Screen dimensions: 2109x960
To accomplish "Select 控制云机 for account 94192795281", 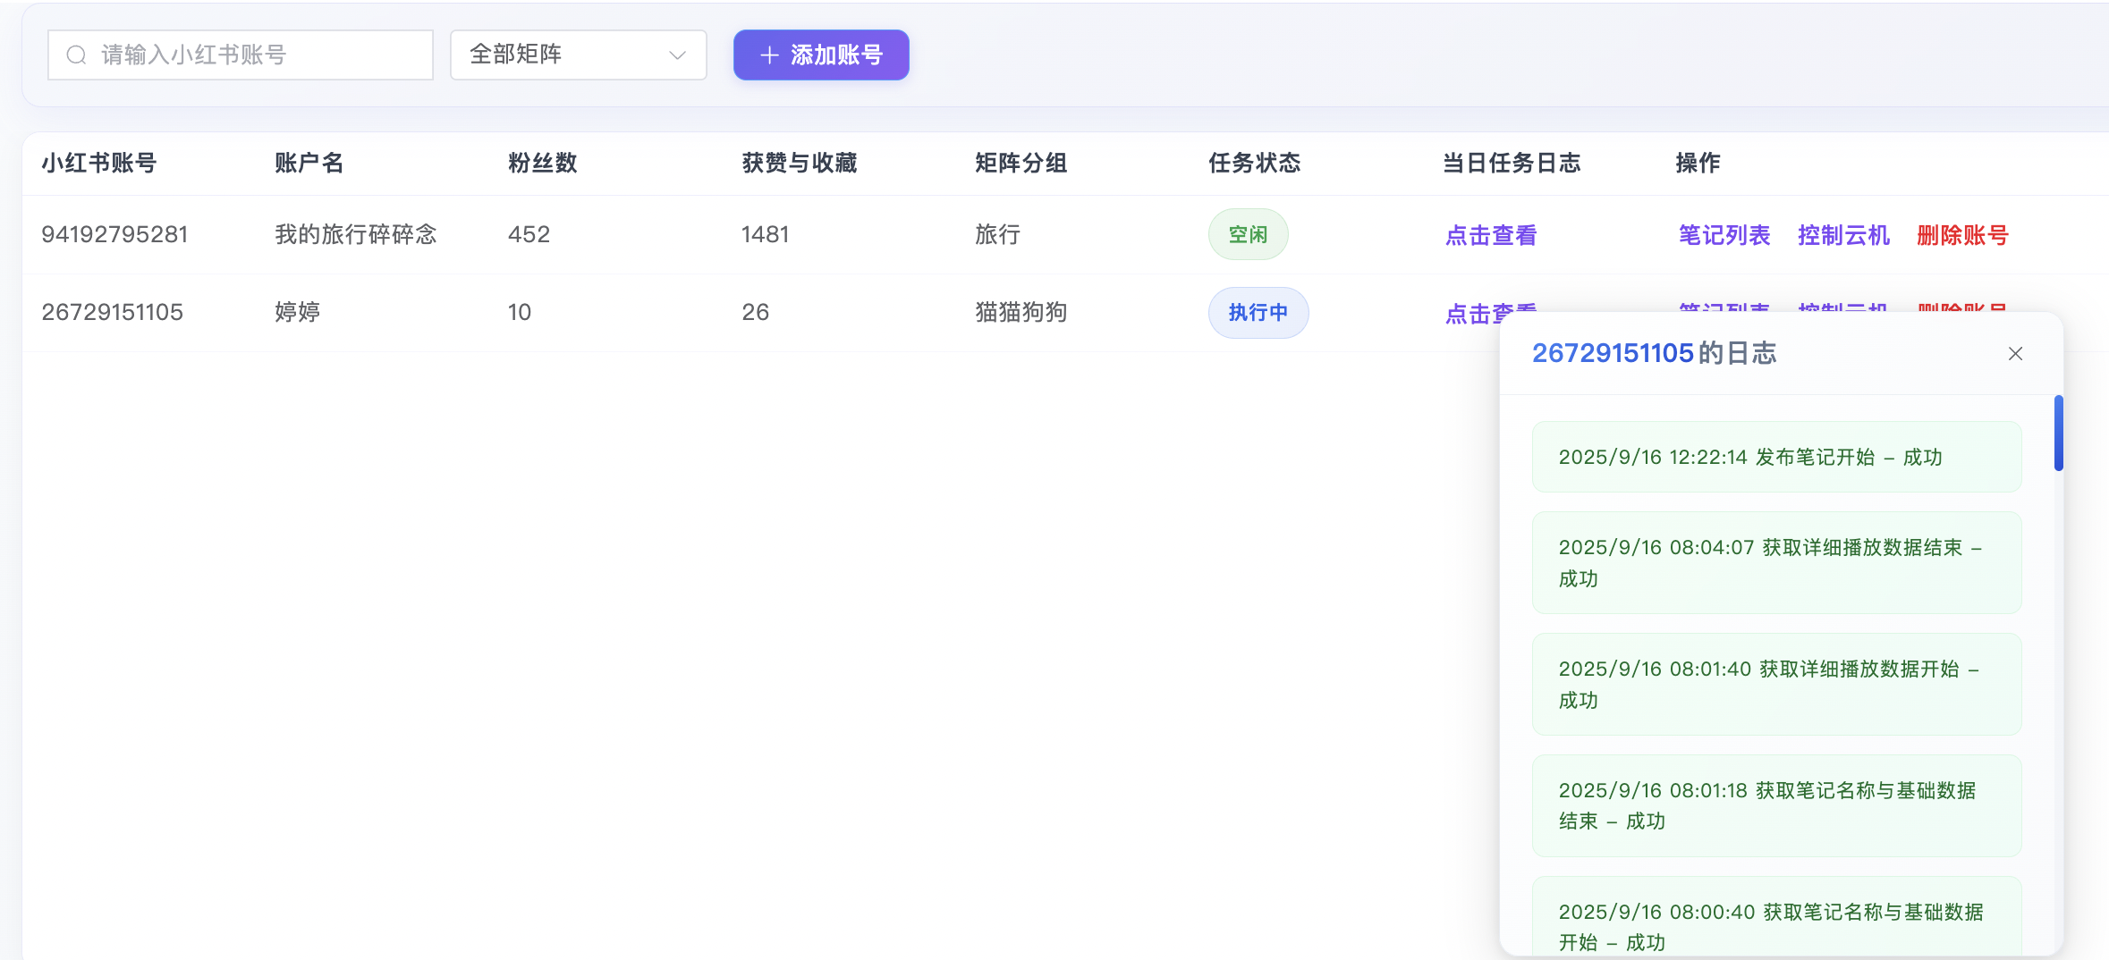I will pos(1842,235).
